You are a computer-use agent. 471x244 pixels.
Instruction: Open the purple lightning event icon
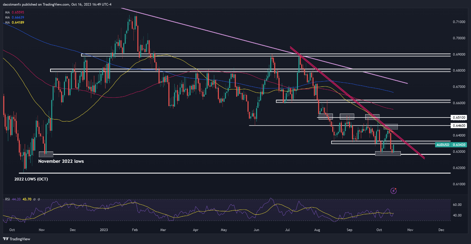[x=393, y=191]
